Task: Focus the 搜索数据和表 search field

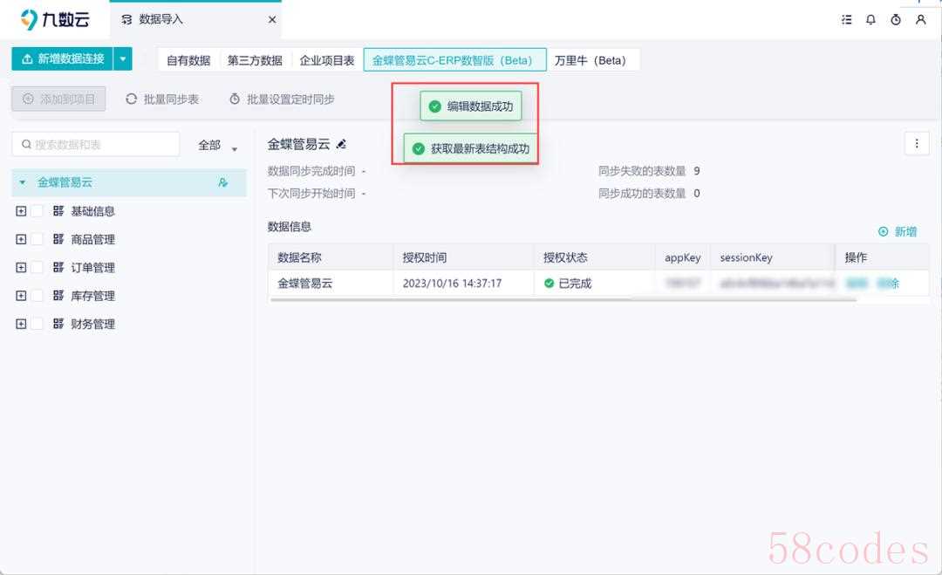Action: tap(96, 144)
